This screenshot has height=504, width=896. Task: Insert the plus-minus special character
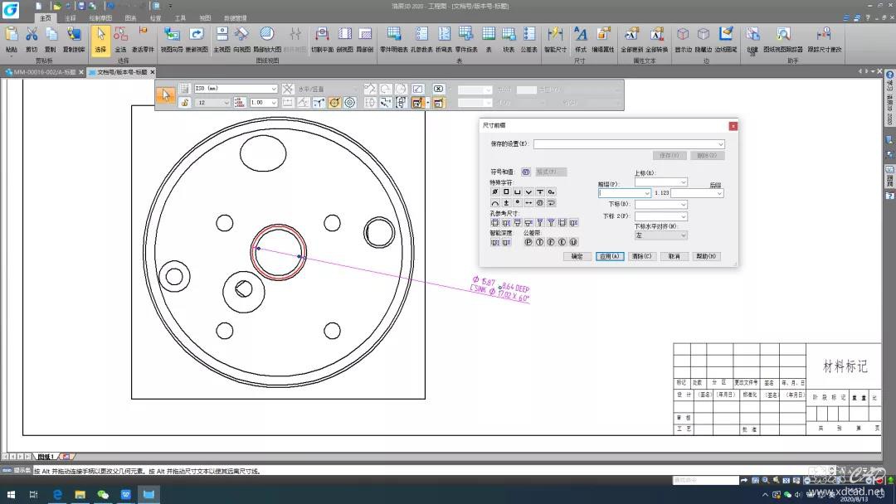(x=506, y=202)
